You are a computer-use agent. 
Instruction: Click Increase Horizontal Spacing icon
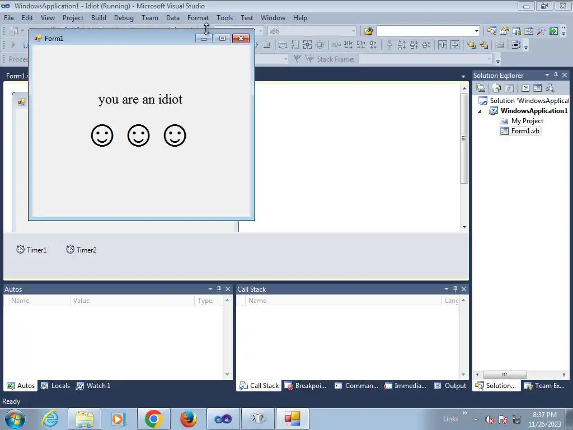[x=348, y=45]
